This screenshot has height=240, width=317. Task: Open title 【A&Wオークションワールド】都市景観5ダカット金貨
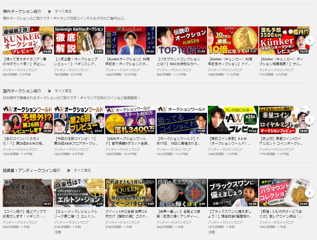tap(128, 141)
